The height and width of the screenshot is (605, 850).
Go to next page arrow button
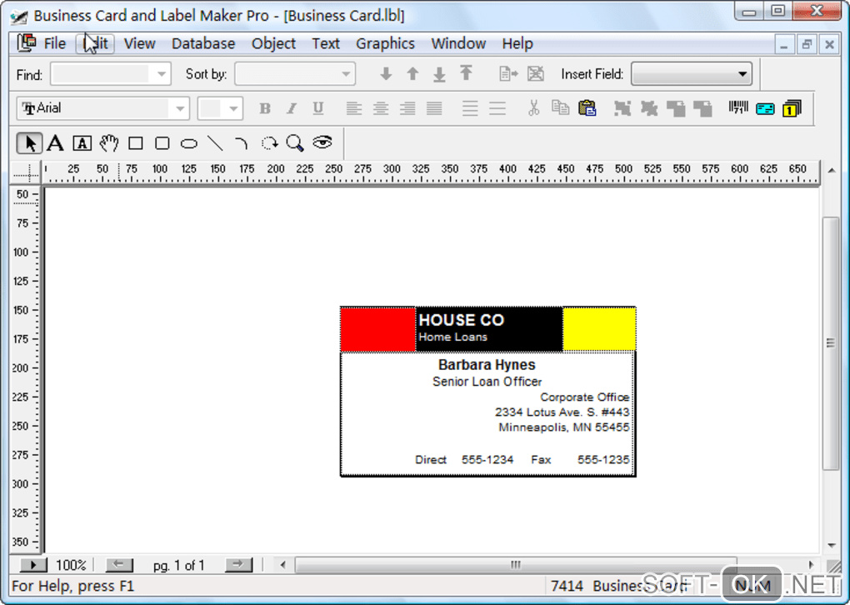click(238, 565)
